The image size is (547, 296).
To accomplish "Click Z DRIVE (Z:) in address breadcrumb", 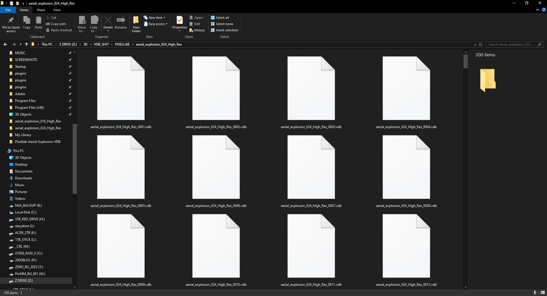I will click(x=68, y=44).
